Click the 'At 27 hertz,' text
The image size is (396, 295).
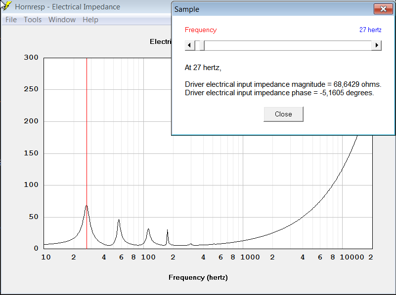tap(203, 68)
